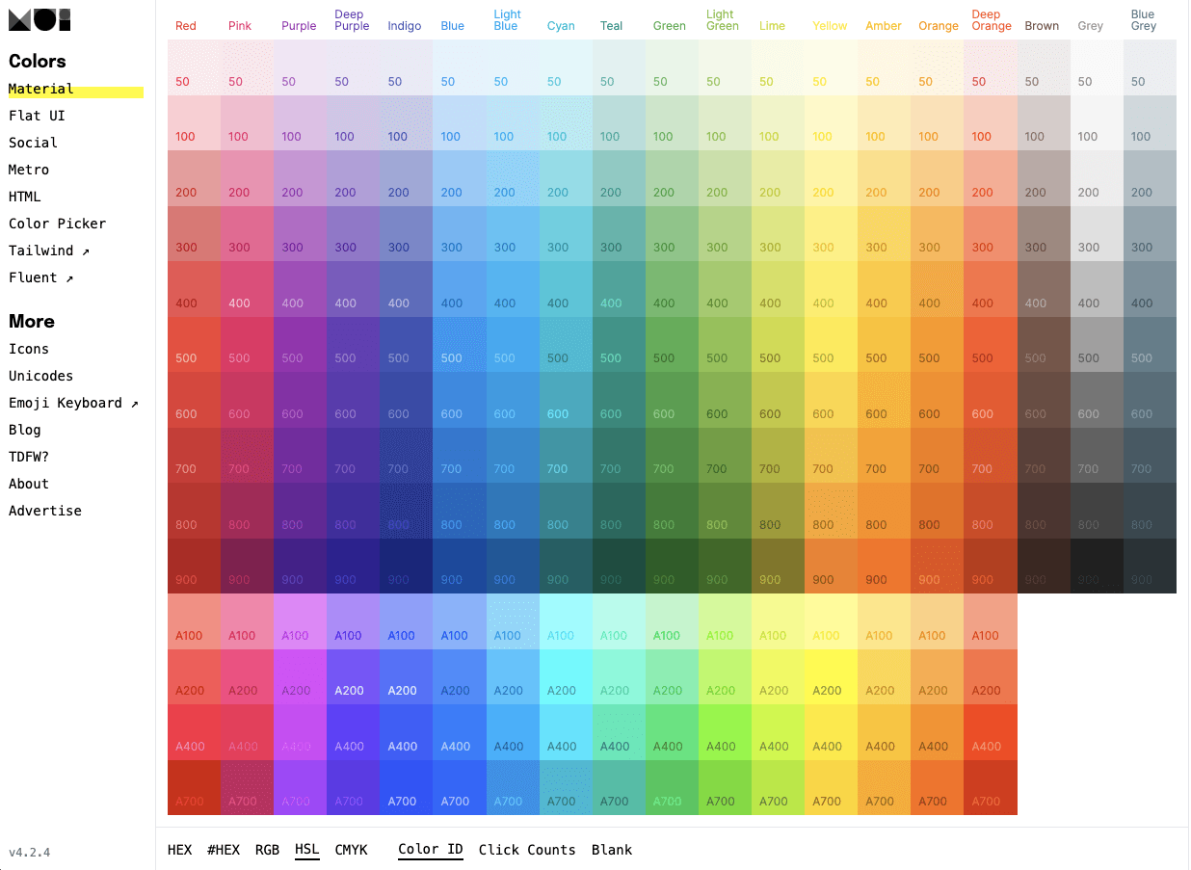1191x870 pixels.
Task: Pick the Red 500 color swatch
Action: (x=194, y=345)
